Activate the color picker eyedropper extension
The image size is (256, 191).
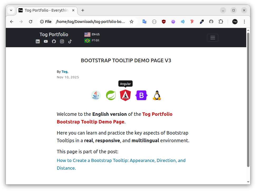[x=202, y=22]
